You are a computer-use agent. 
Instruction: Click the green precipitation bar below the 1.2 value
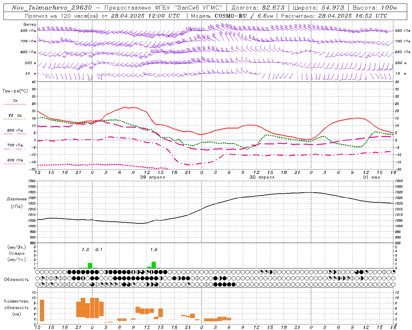(x=90, y=266)
